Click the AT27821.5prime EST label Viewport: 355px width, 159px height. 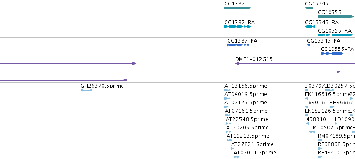pyautogui.click(x=252, y=144)
